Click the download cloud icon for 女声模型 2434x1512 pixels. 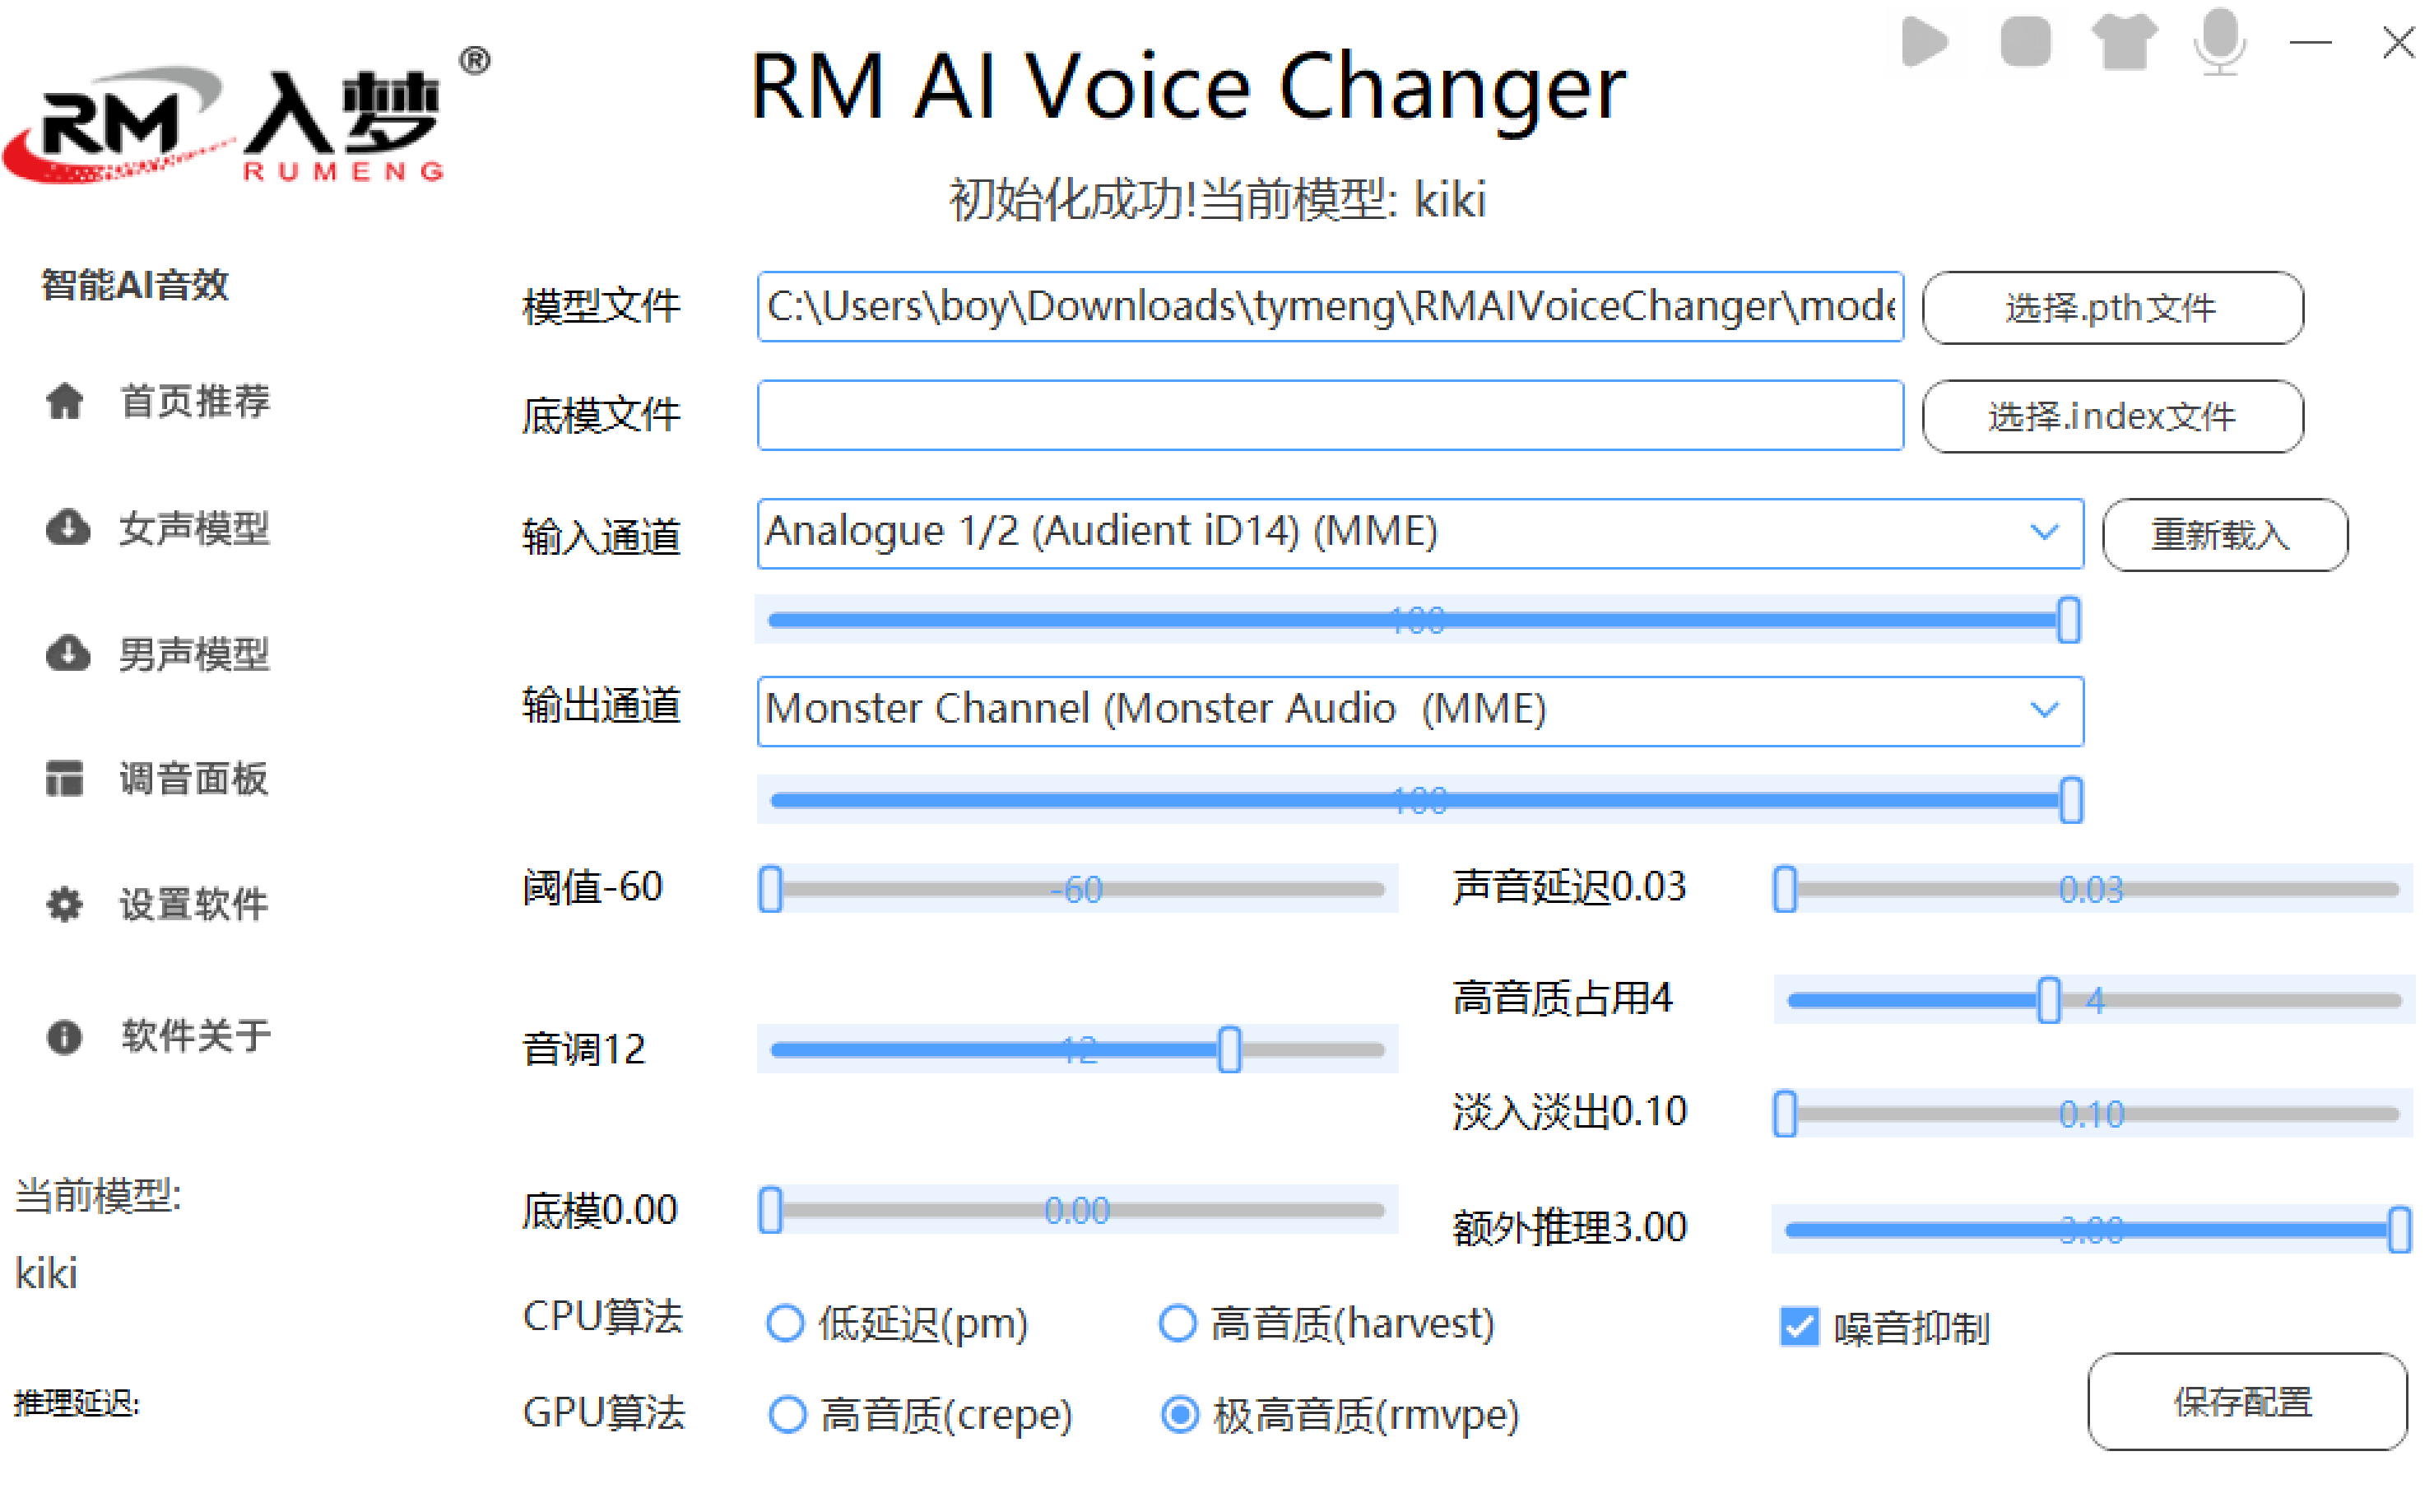67,528
